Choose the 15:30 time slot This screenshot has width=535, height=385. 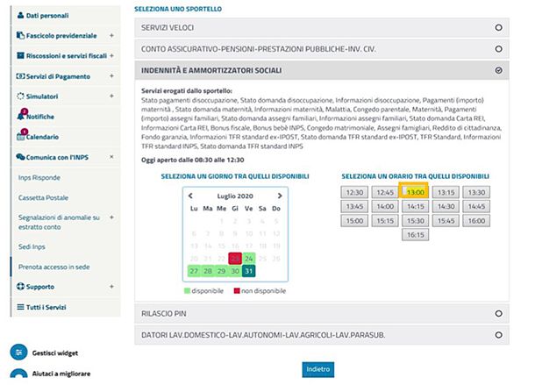point(415,220)
